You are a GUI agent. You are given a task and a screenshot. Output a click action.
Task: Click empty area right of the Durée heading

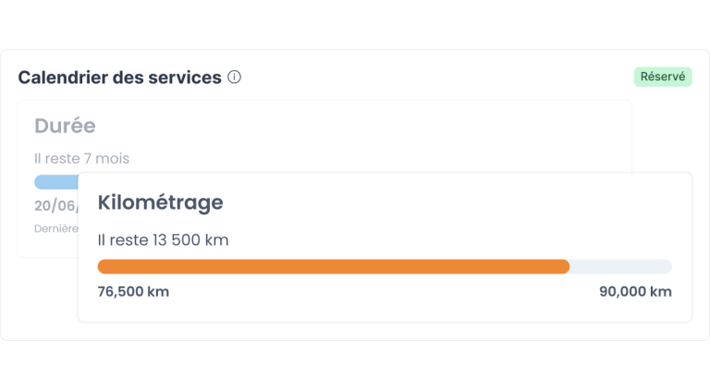pos(370,126)
